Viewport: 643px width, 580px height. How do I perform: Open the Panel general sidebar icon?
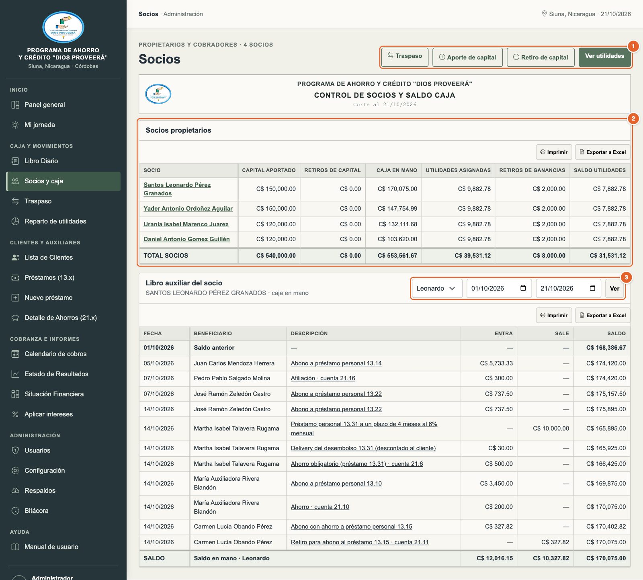pos(15,105)
